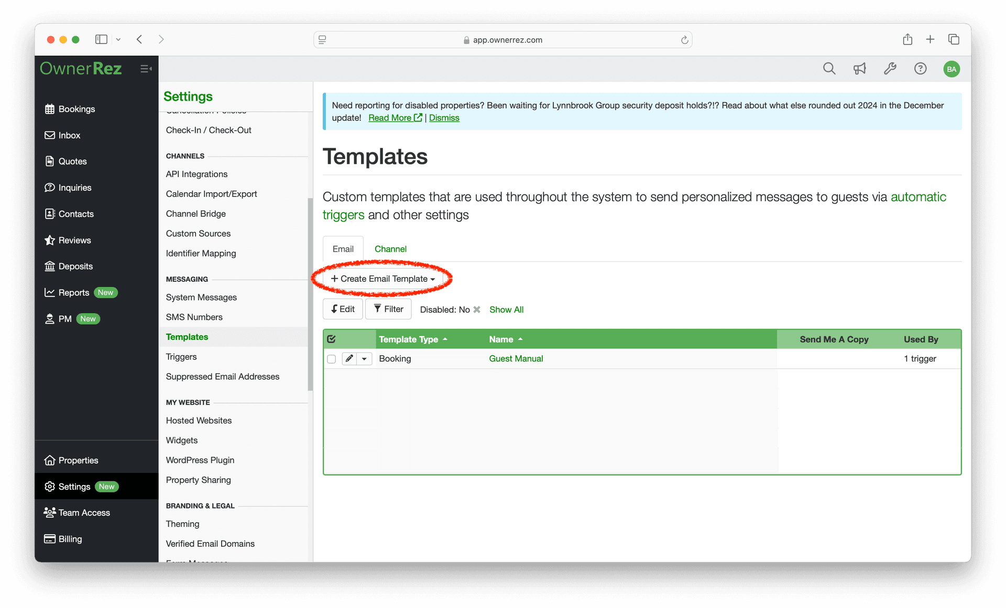Click the Filter button
1006x608 pixels.
pyautogui.click(x=388, y=309)
